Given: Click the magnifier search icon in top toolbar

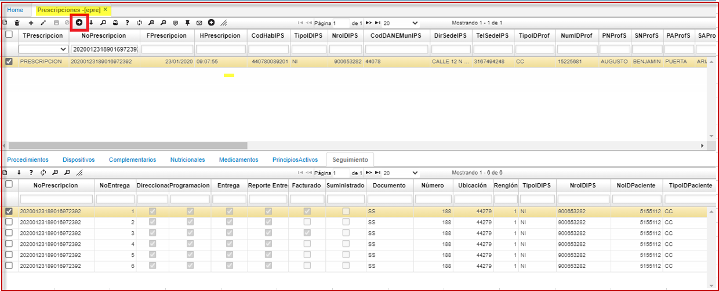Looking at the screenshot, I should (103, 23).
